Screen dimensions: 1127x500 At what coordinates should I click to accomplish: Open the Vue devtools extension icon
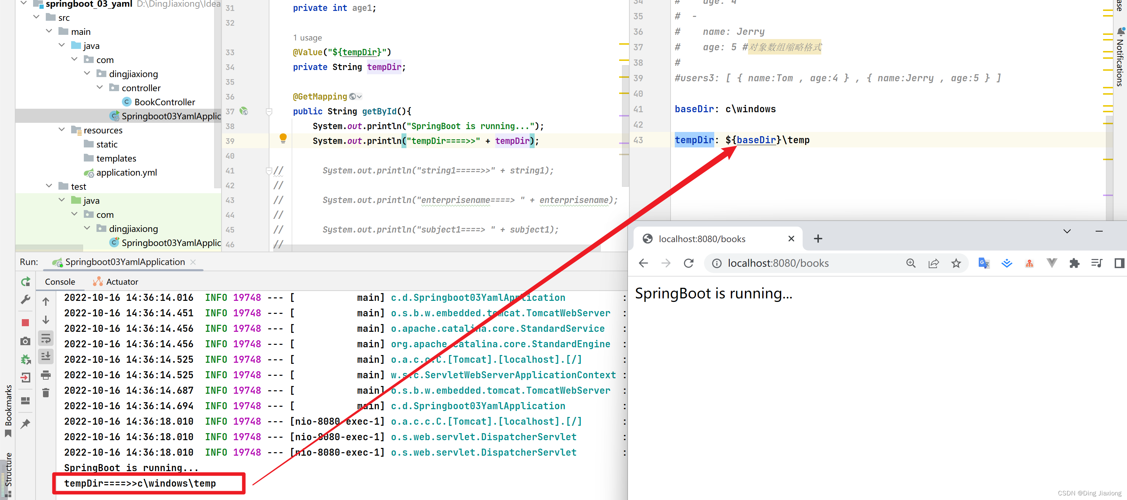(x=1052, y=263)
